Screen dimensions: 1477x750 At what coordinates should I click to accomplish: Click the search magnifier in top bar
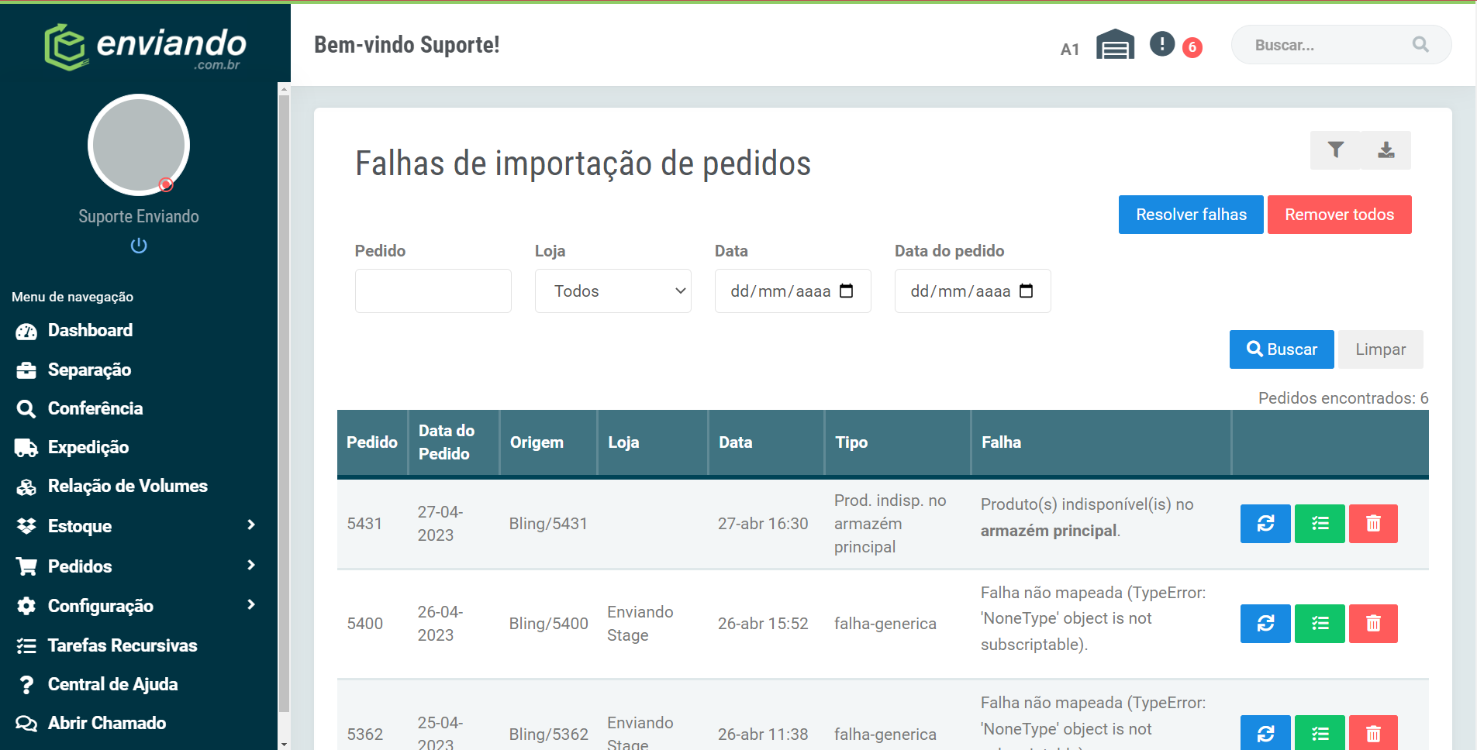click(1420, 45)
